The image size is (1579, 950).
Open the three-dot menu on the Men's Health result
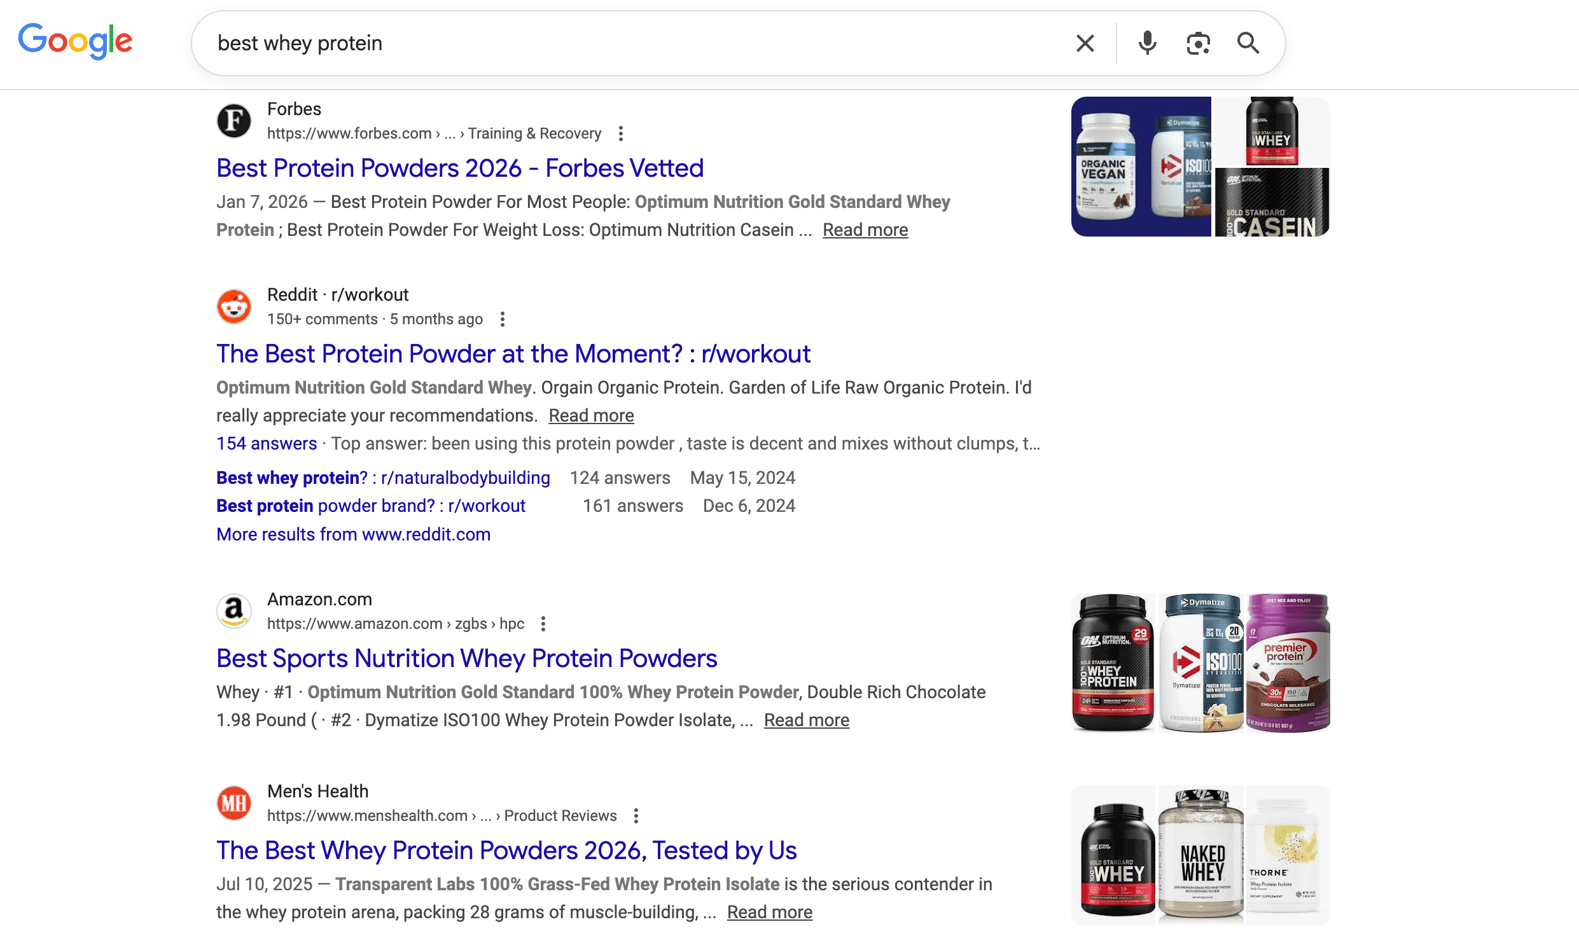tap(636, 816)
